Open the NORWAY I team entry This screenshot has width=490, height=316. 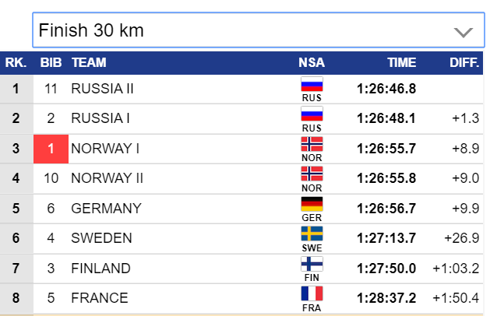(x=105, y=149)
